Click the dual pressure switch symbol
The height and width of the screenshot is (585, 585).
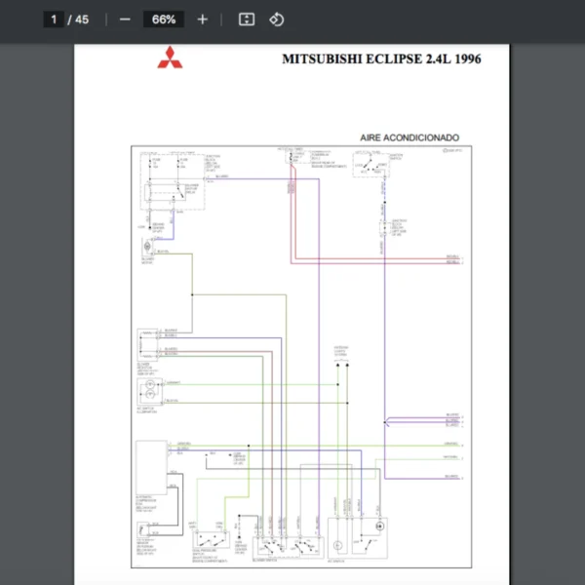pyautogui.click(x=211, y=539)
